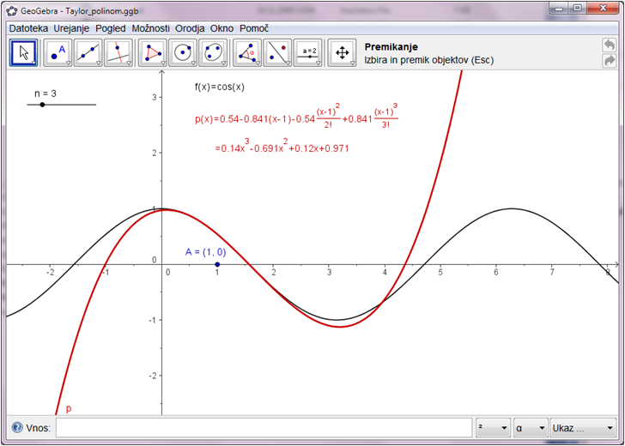Click the red p(x) Taylor formula text
Viewport: 625px width, 446px height.
click(x=296, y=117)
